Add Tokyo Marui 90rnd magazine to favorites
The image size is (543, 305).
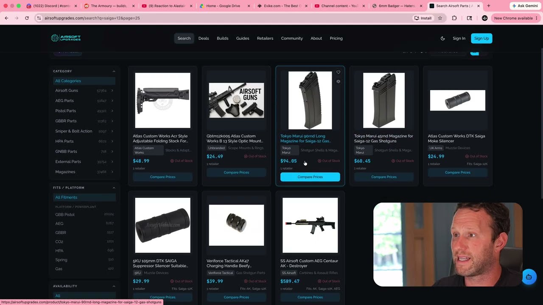pyautogui.click(x=338, y=72)
